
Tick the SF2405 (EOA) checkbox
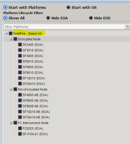(20, 45)
